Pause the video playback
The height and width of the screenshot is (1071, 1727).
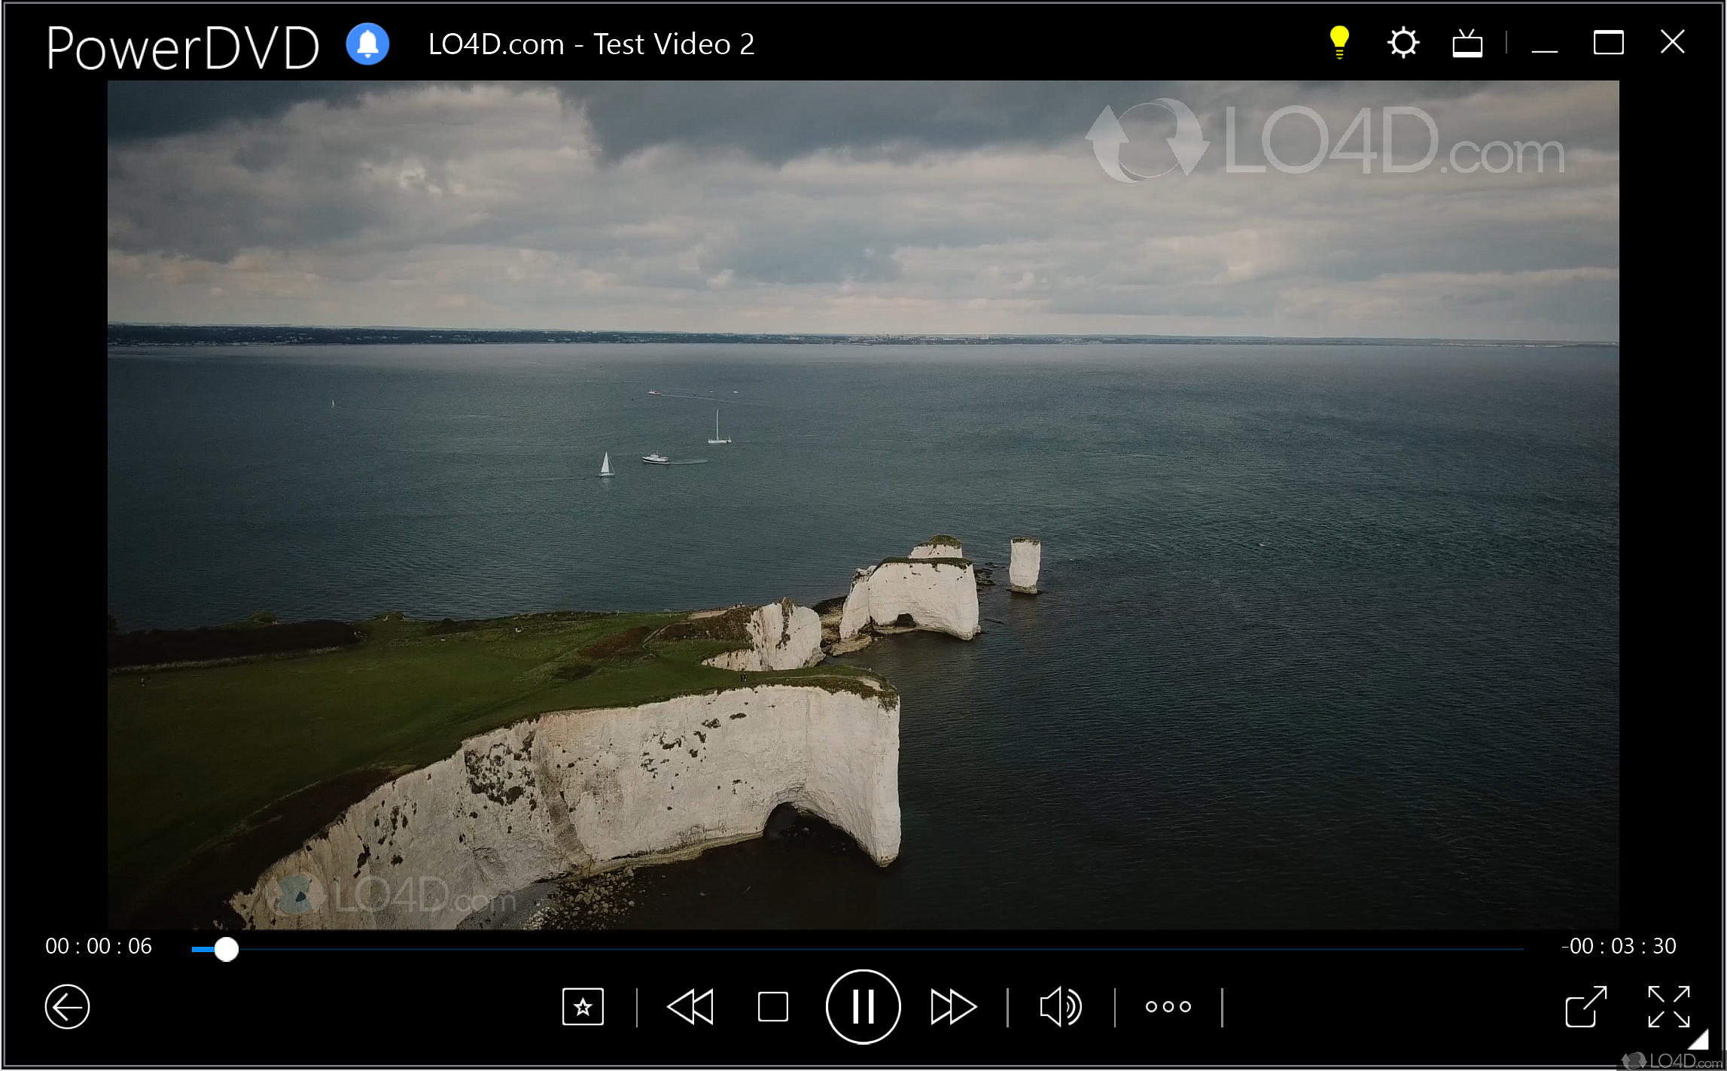[863, 1006]
